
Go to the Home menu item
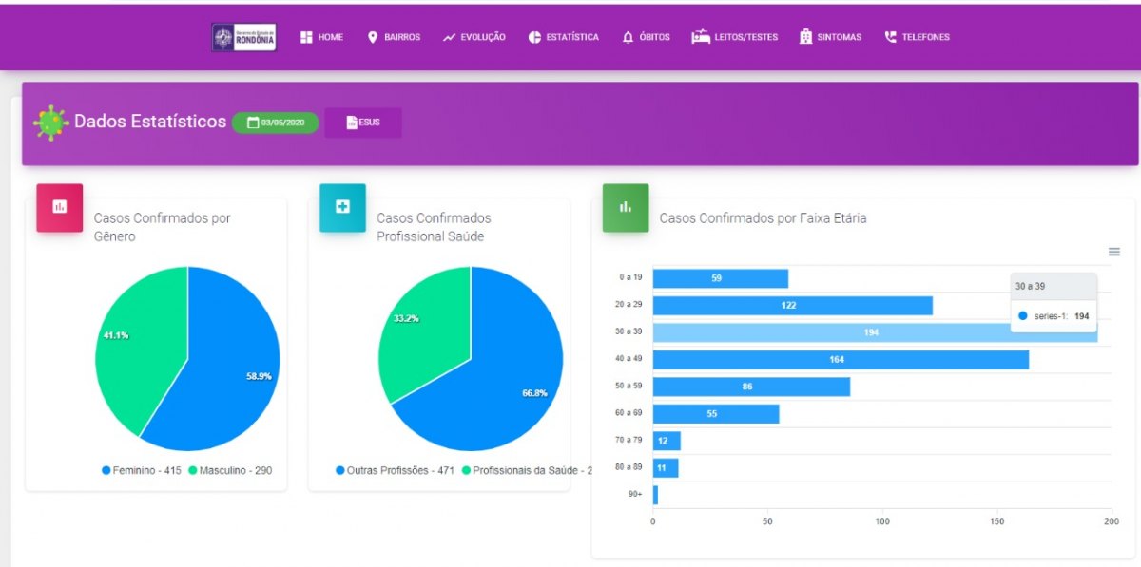point(321,37)
